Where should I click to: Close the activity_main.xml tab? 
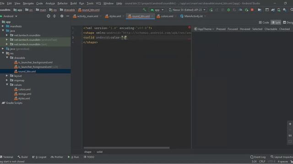101,16
